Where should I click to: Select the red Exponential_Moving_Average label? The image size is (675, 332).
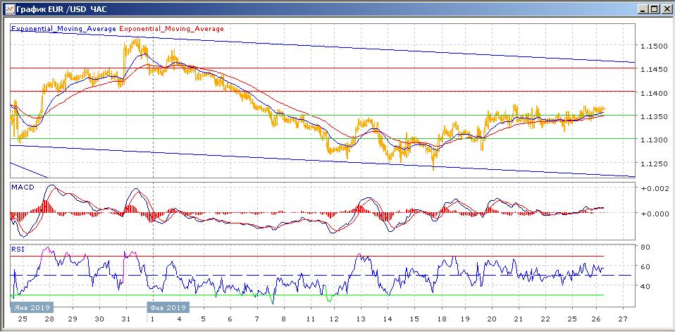click(172, 29)
